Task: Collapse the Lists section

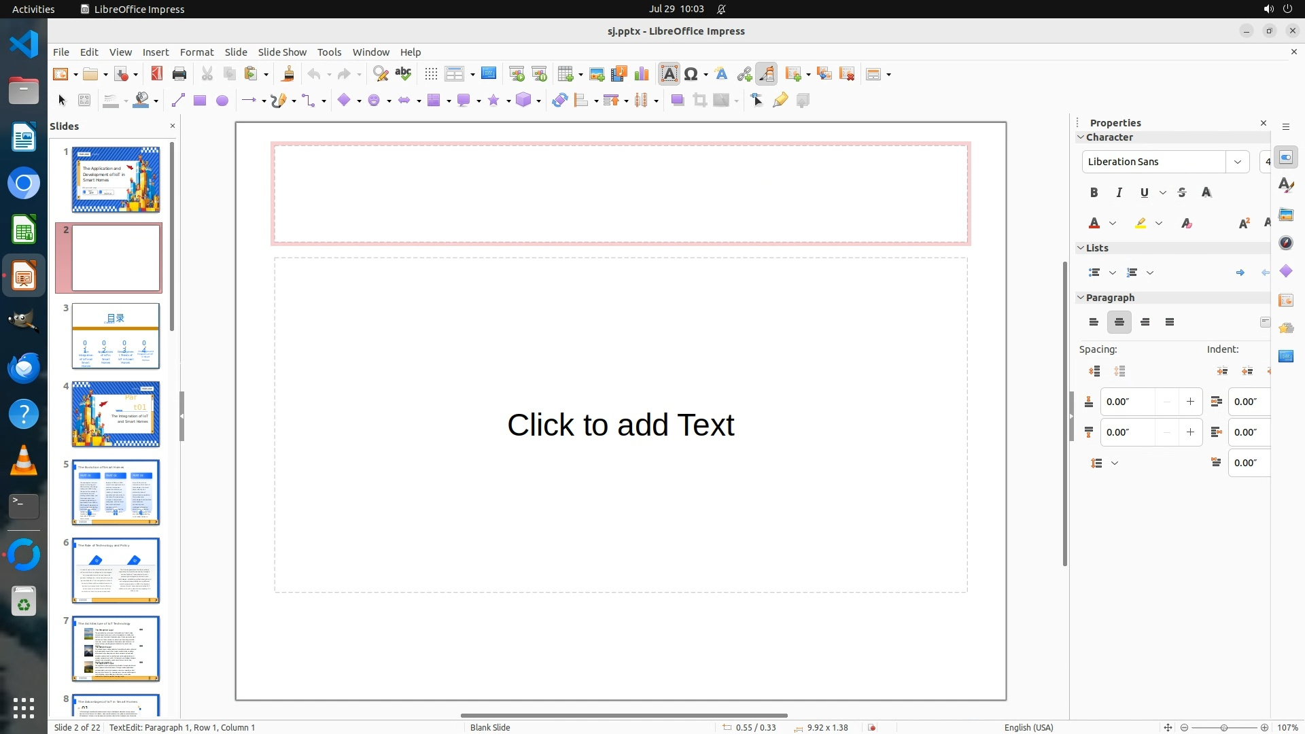Action: pyautogui.click(x=1081, y=248)
